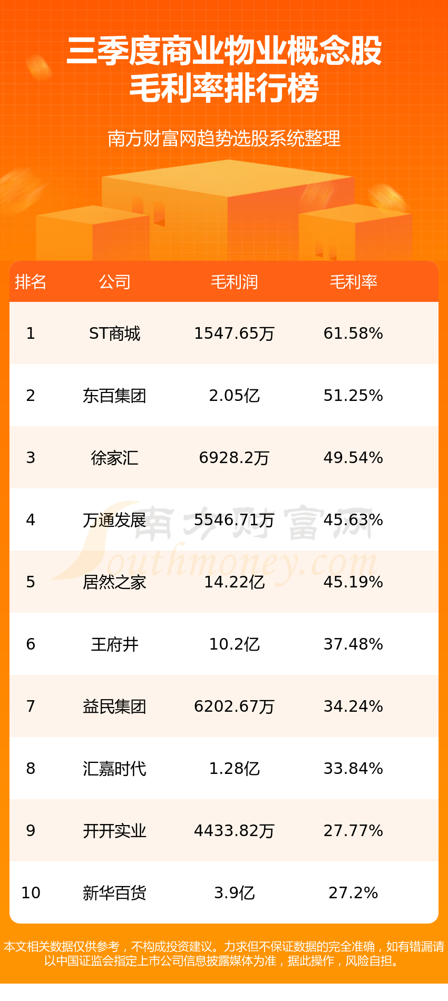Select the 东百集团 company name
This screenshot has width=448, height=1001.
click(114, 396)
